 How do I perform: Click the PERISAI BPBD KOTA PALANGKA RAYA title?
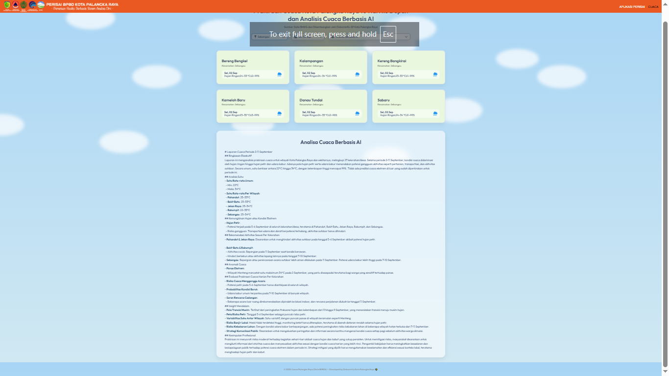82,4
